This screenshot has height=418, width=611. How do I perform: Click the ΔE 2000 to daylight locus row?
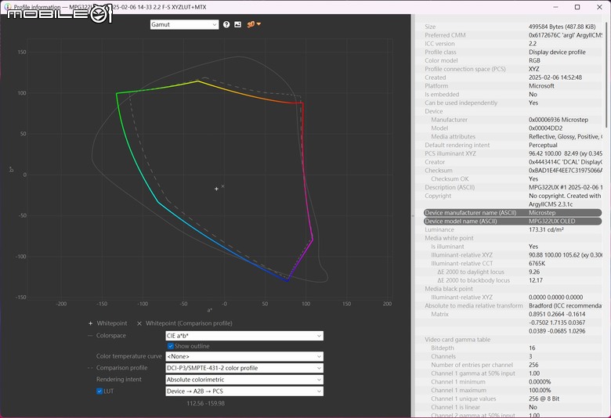point(512,272)
